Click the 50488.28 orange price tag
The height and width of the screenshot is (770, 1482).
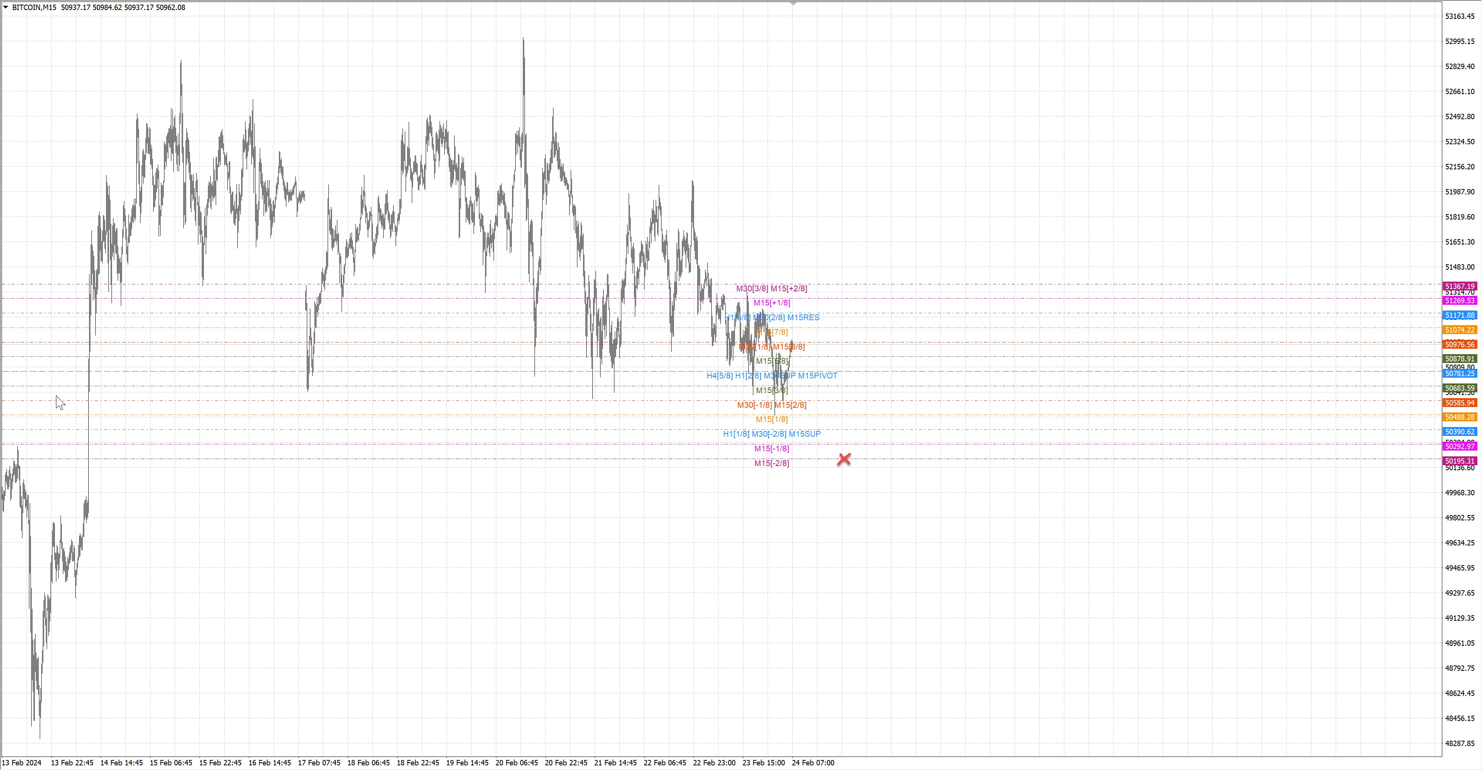(x=1460, y=417)
